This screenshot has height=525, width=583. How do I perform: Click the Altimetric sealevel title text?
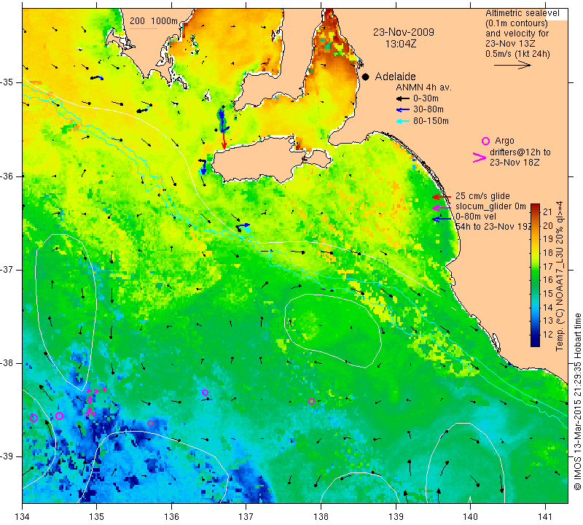(x=522, y=13)
